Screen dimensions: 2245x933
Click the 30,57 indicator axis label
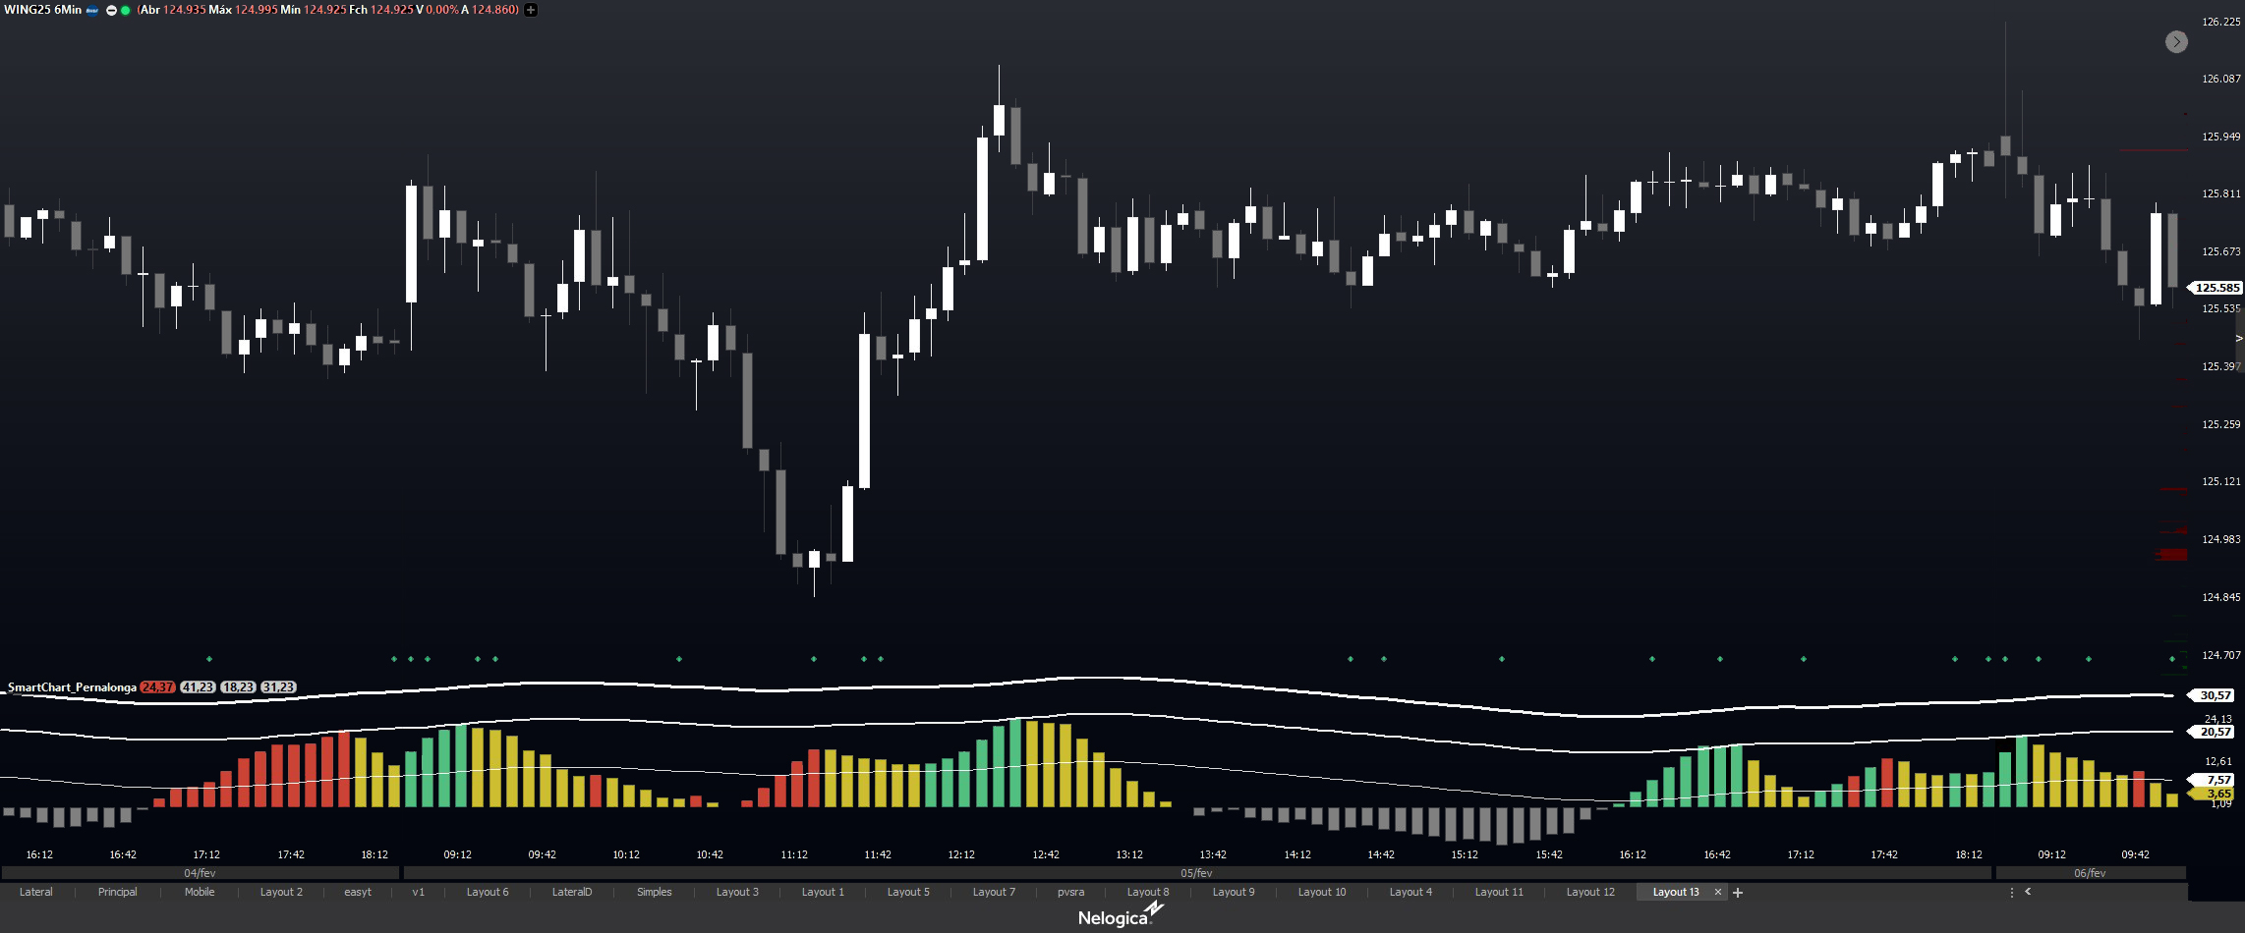pyautogui.click(x=2215, y=695)
